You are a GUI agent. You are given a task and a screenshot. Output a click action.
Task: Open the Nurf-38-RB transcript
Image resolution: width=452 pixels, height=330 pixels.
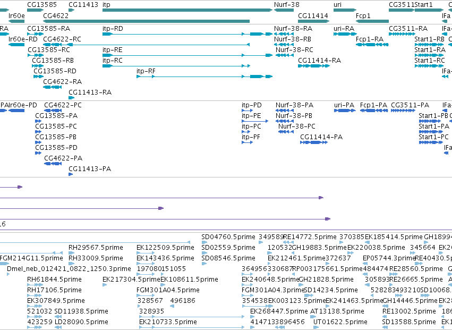tap(293, 39)
